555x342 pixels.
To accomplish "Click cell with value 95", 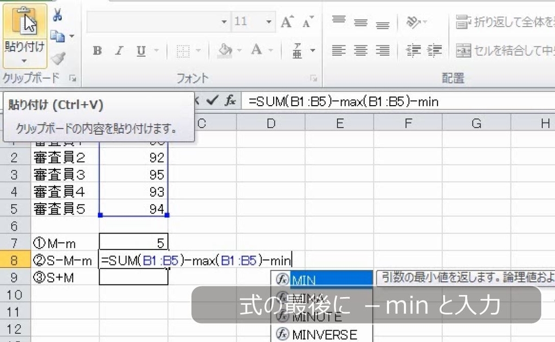I will pos(133,175).
